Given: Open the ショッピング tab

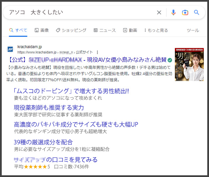Looking at the screenshot, I should pyautogui.click(x=71, y=30).
